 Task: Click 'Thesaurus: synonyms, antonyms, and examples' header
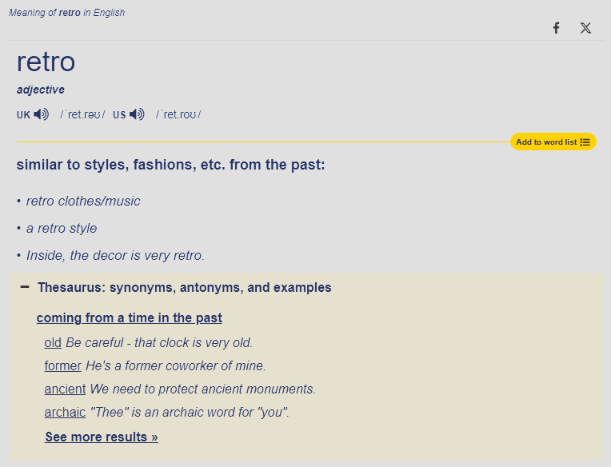[184, 287]
